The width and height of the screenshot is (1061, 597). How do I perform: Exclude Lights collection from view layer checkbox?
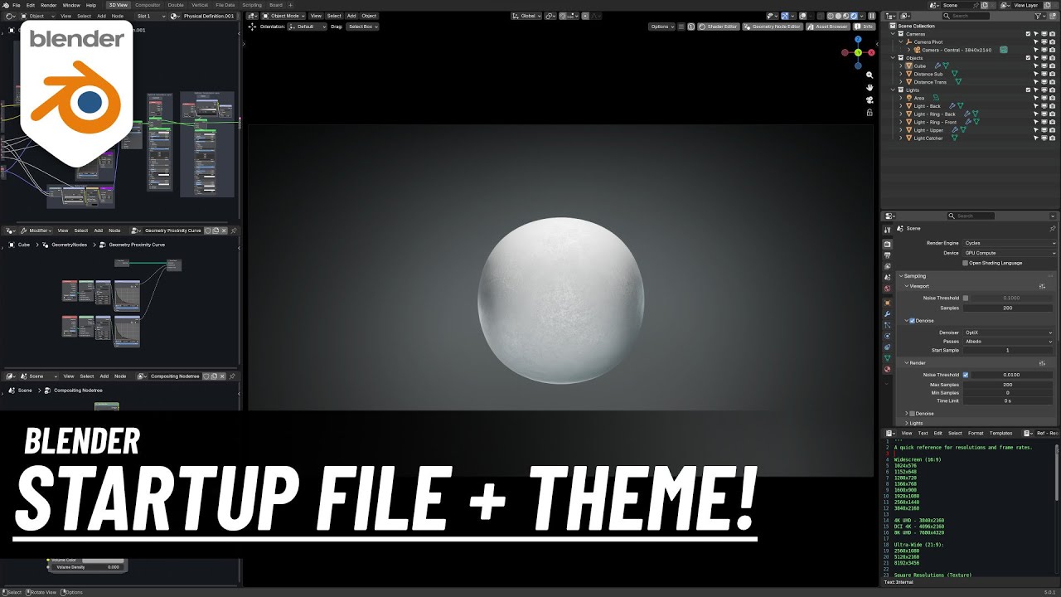click(1029, 90)
